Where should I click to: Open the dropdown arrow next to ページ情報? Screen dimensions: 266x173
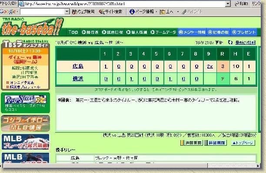(156, 12)
